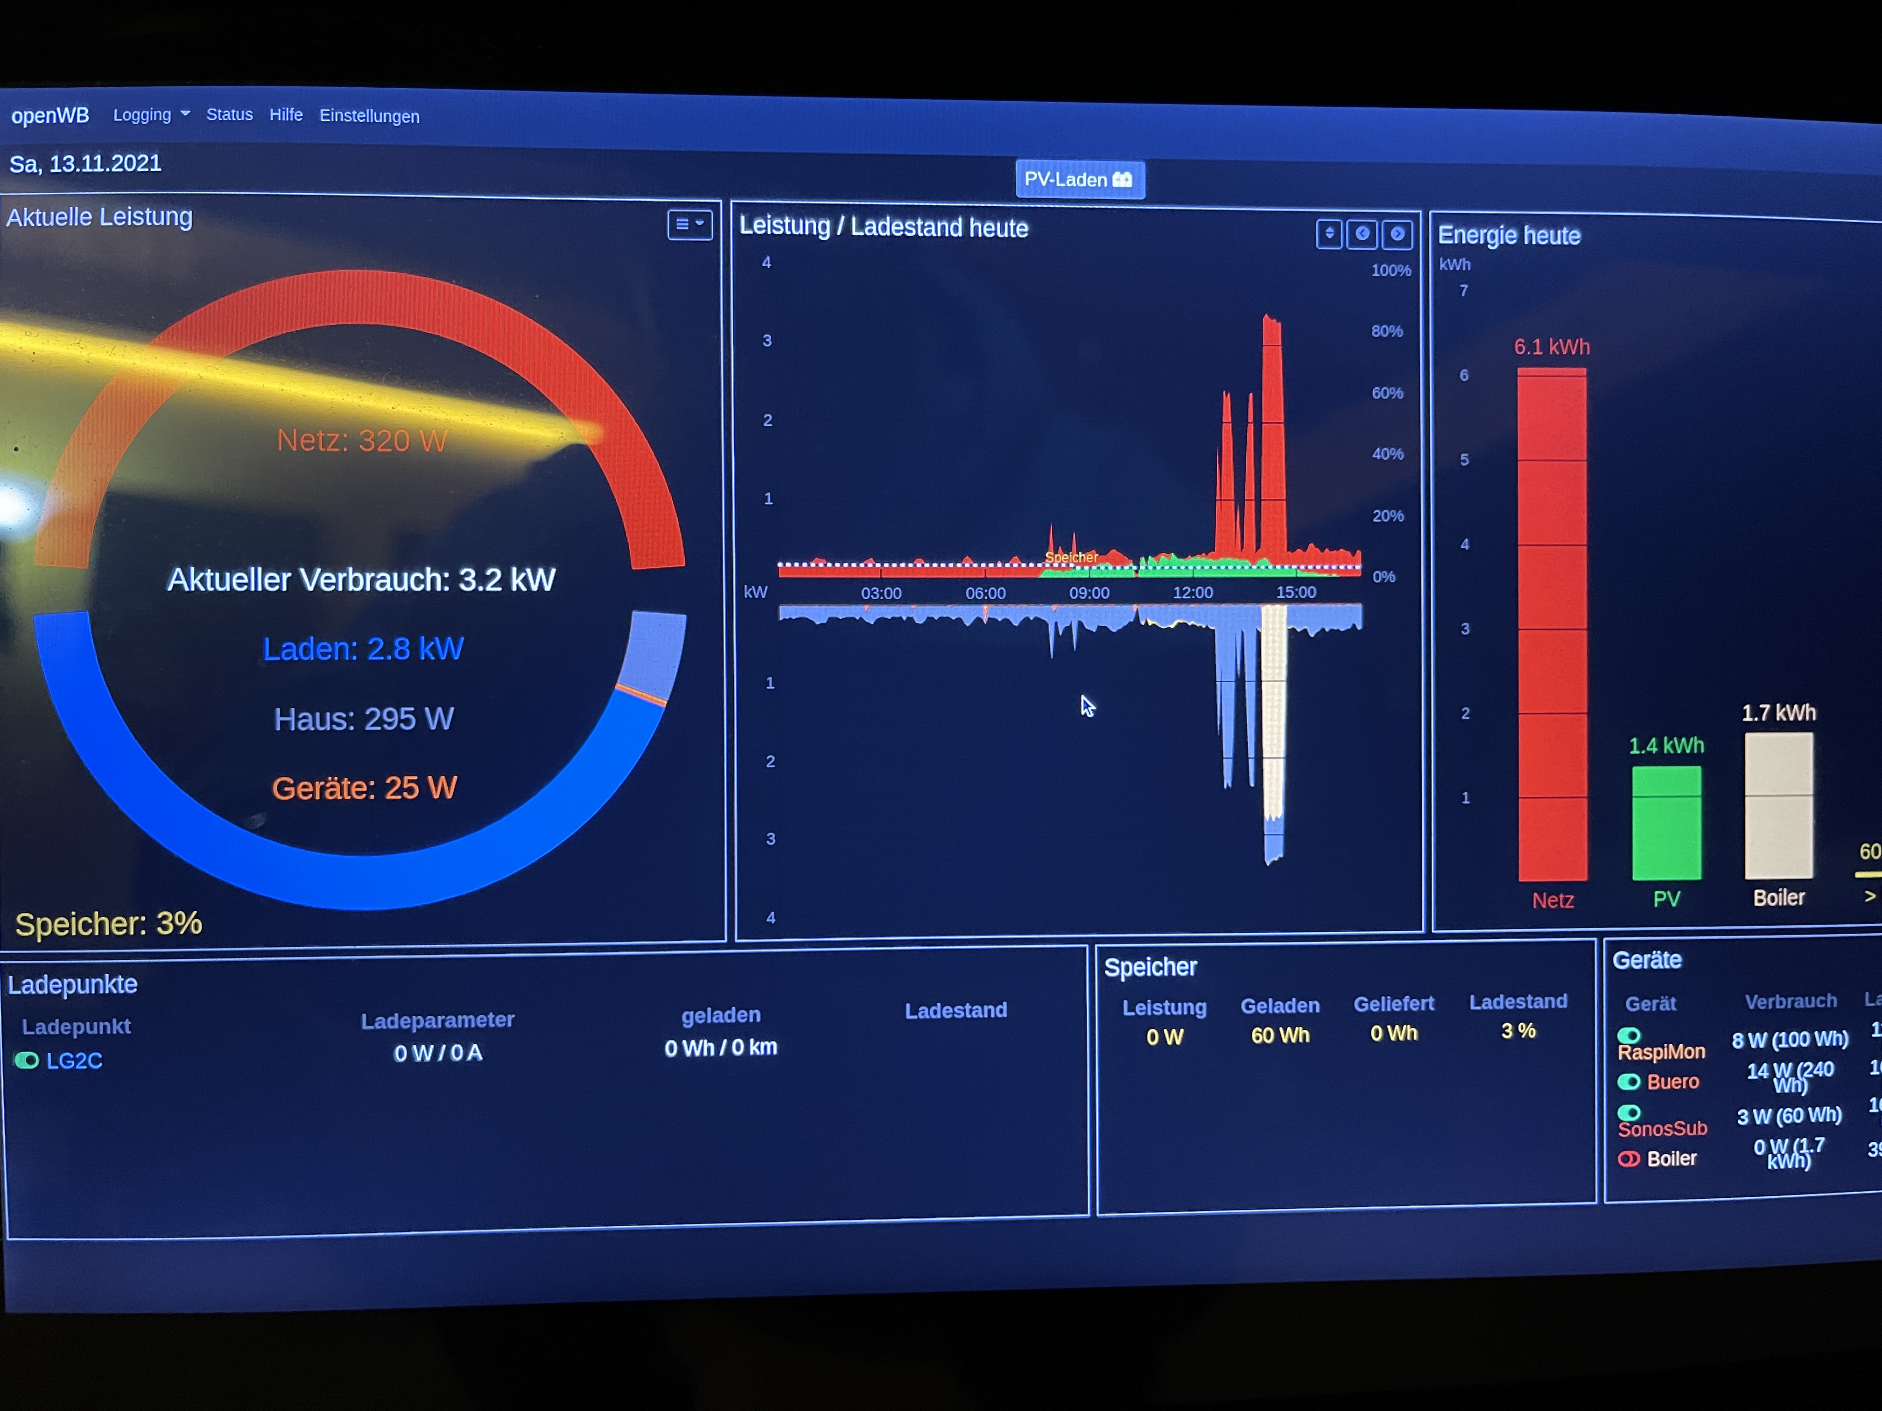This screenshot has width=1882, height=1411.
Task: Open the Aktuelle Leistung display menu
Action: pyautogui.click(x=689, y=224)
